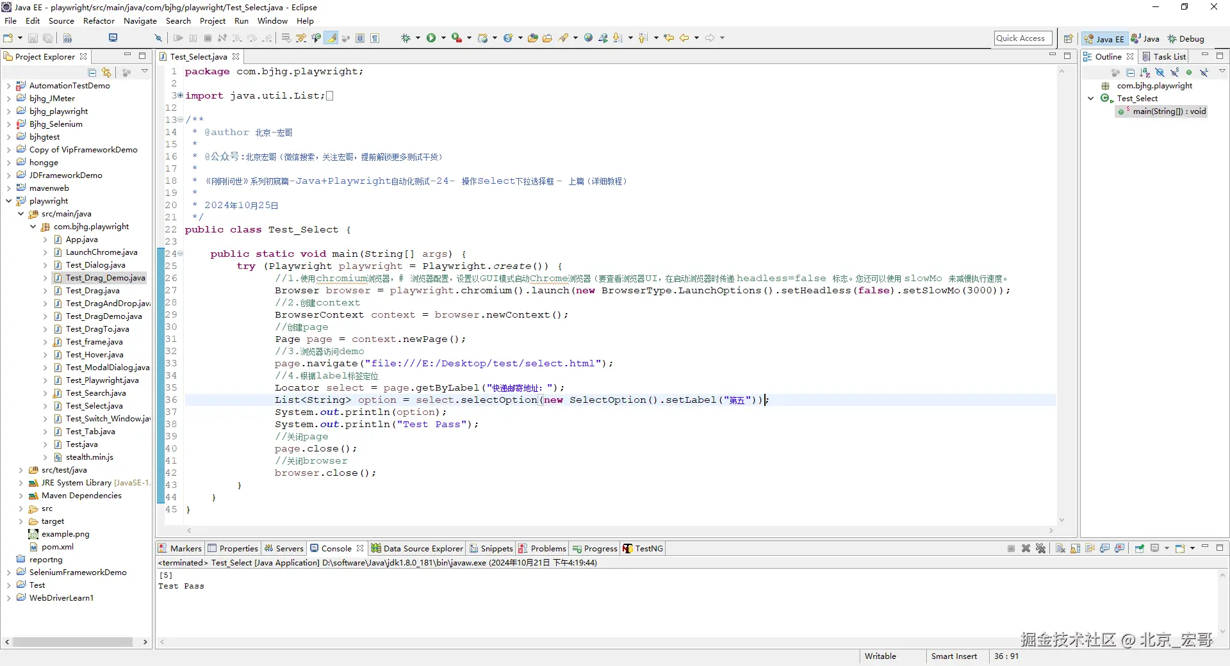1230x666 pixels.
Task: Switch to the Problems tab
Action: 548,549
